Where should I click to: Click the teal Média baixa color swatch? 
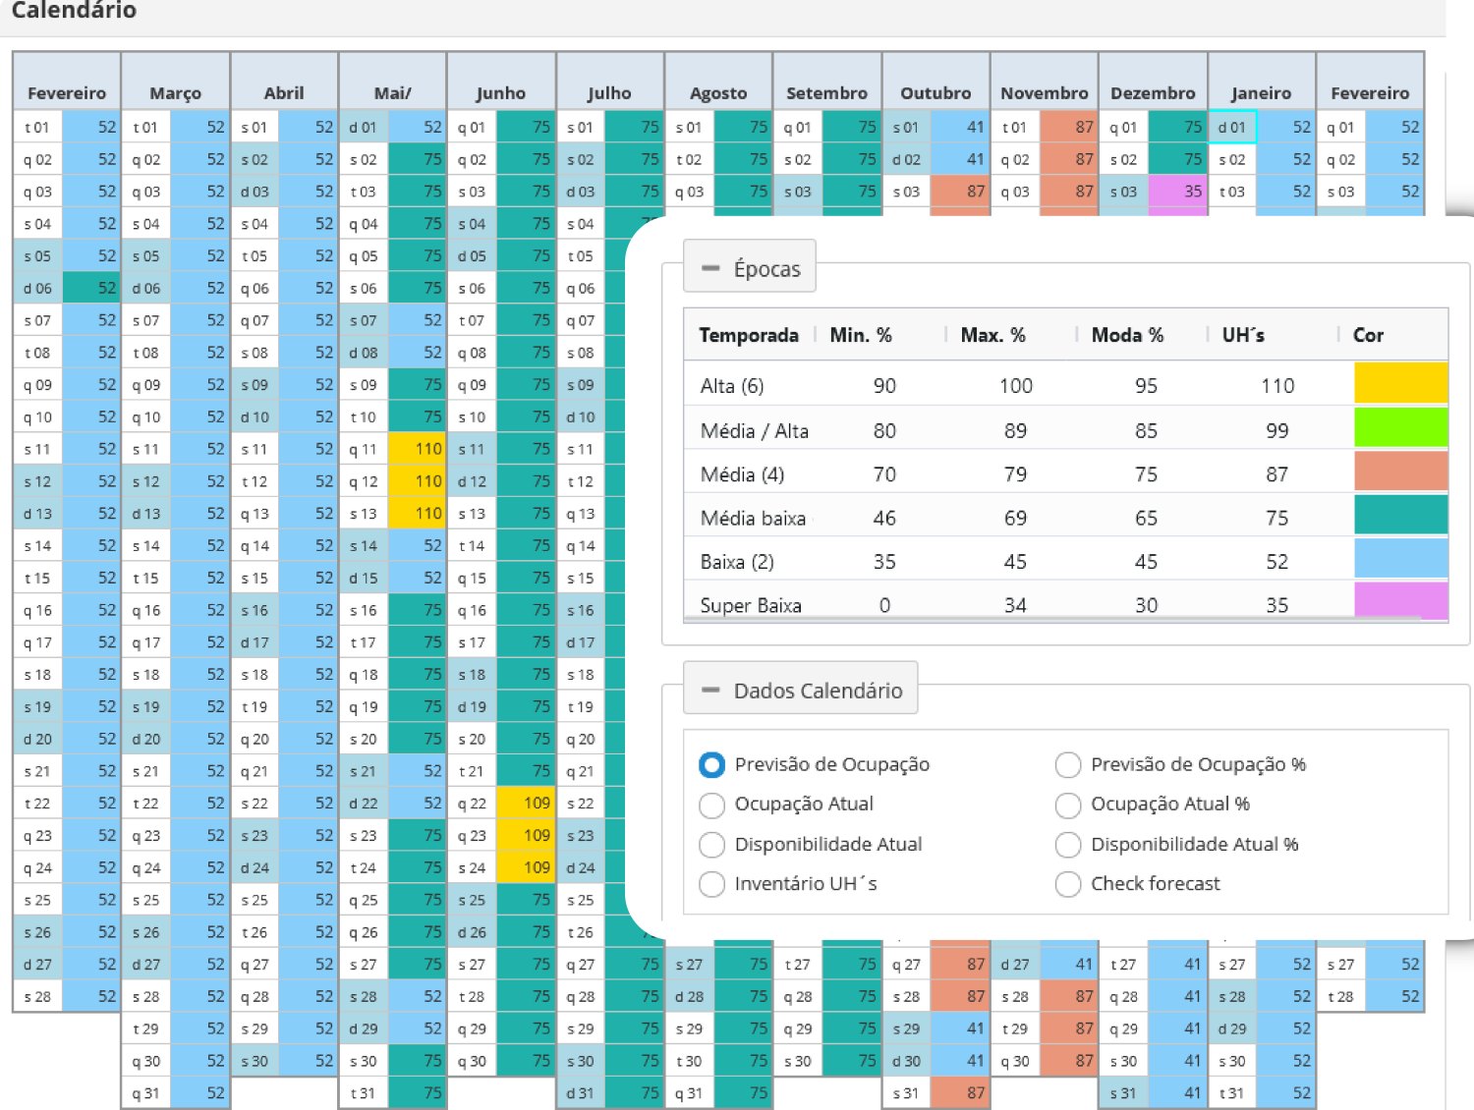(1400, 515)
